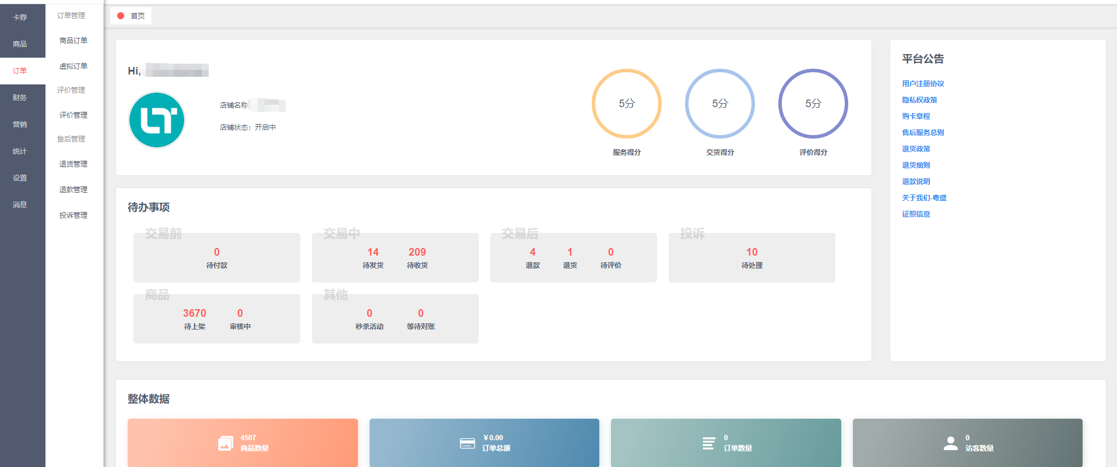Image resolution: width=1117 pixels, height=467 pixels.
Task: Open 购卡章程 announcement
Action: coord(916,116)
